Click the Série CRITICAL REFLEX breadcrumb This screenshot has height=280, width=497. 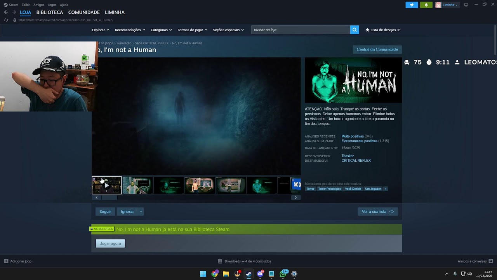152,43
